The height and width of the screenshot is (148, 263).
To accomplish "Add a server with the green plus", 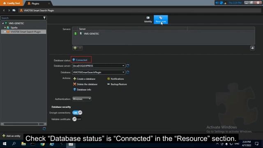I will 75,48.
